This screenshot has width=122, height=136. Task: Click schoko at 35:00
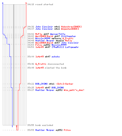click(x=56, y=57)
